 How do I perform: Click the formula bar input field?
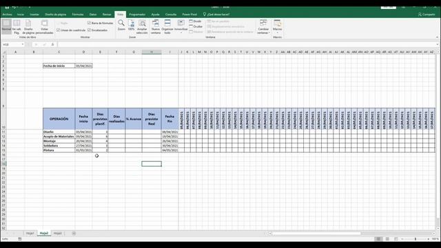tap(247, 44)
